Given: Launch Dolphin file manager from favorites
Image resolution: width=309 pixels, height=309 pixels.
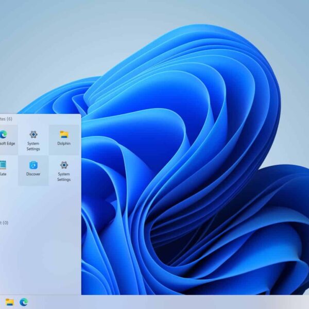Looking at the screenshot, I should [x=64, y=140].
